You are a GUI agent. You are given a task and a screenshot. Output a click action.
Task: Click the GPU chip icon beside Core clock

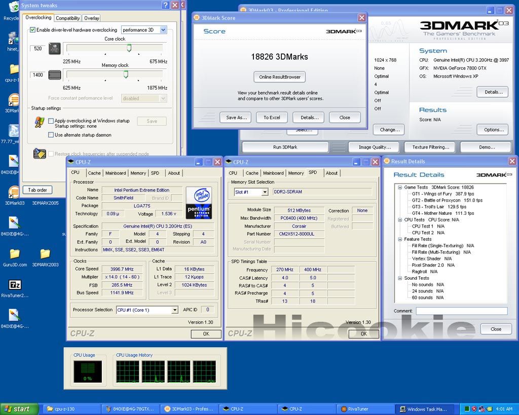[55, 49]
